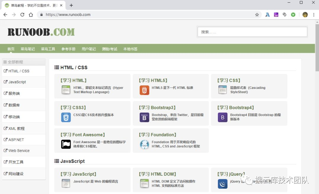Click the 'CSS3是CSS技术的升级版本' description text
Screen dimensions: 319x194
click(94, 115)
